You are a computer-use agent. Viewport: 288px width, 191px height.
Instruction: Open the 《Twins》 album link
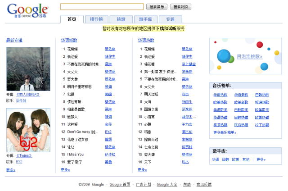(24, 155)
